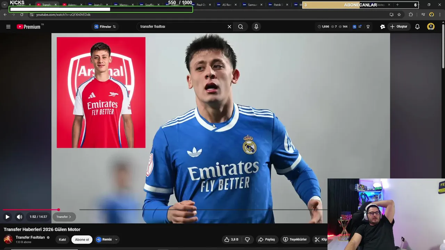Viewport: 445px width, 250px height.
Task: Bookmark the page with the star icon
Action: pyautogui.click(x=399, y=15)
